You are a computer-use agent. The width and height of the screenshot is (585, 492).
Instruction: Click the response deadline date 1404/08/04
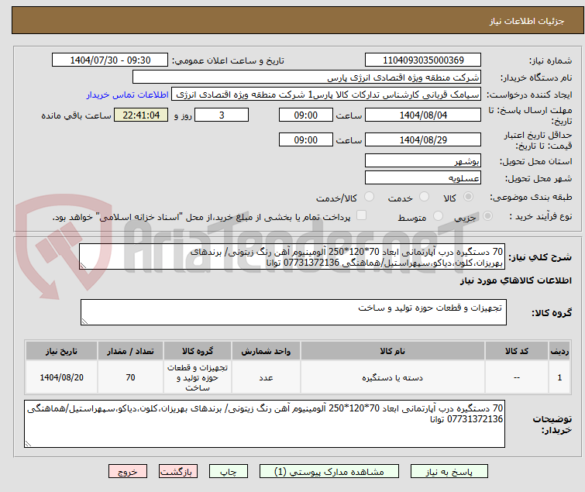[x=423, y=115]
